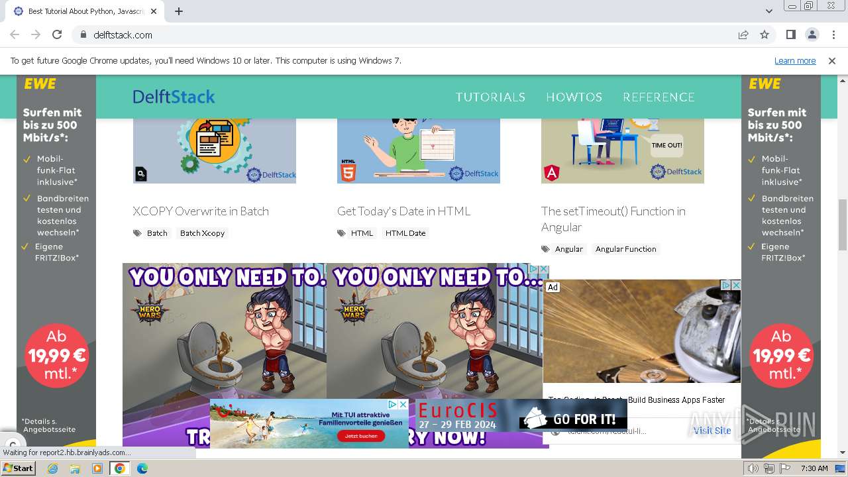This screenshot has height=477, width=848.
Task: Dismiss the Chrome update notification bar
Action: (832, 60)
